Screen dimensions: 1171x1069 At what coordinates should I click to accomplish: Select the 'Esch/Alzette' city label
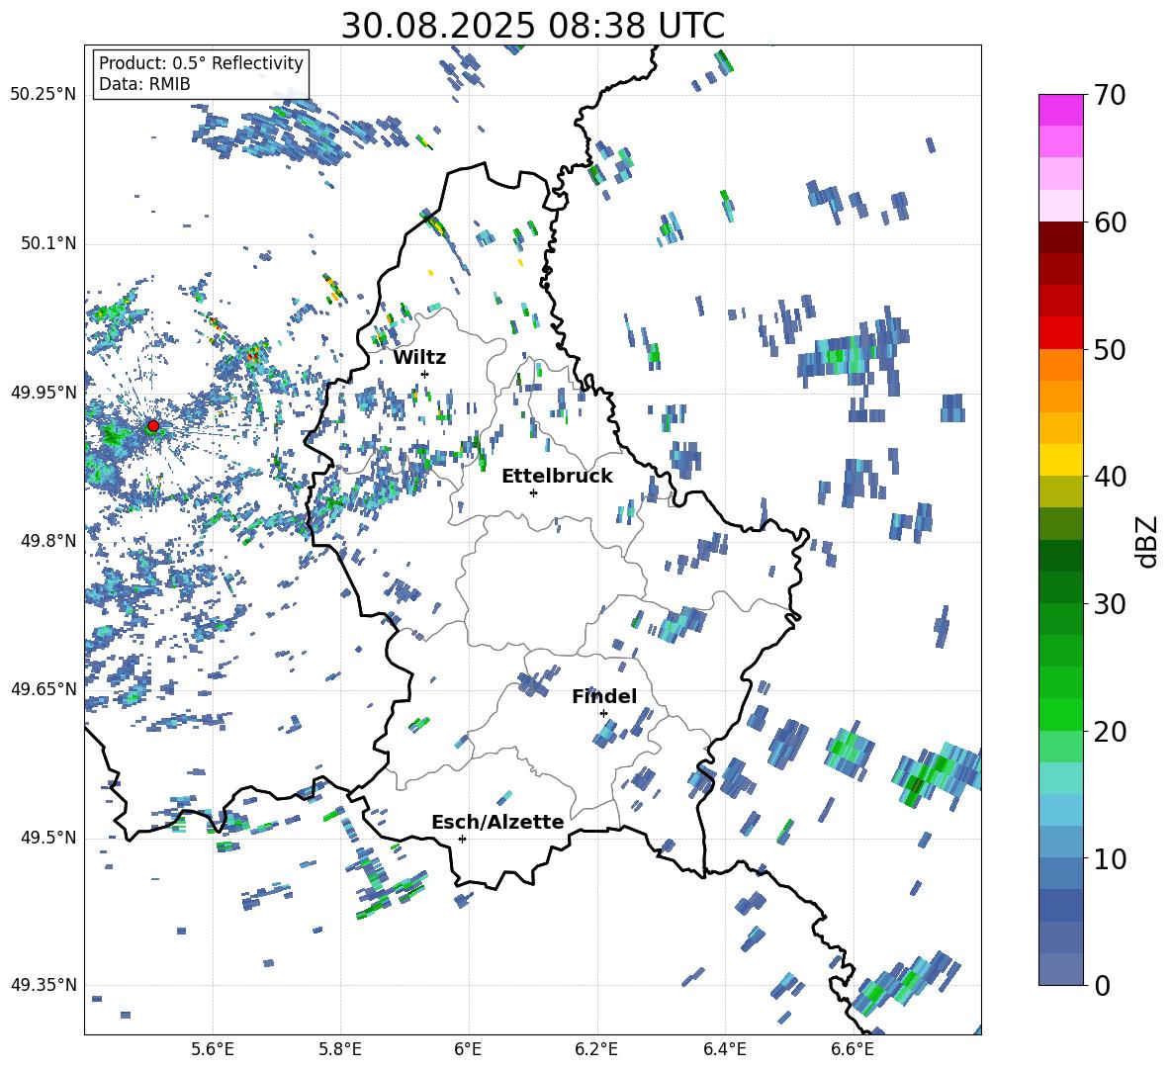tap(497, 823)
